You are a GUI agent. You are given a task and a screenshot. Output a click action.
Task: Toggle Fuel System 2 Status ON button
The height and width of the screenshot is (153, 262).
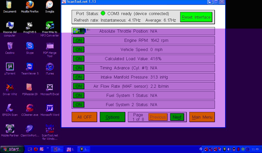(x=79, y=105)
